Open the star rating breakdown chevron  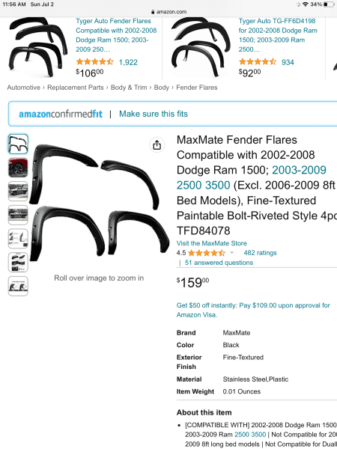[x=232, y=253]
